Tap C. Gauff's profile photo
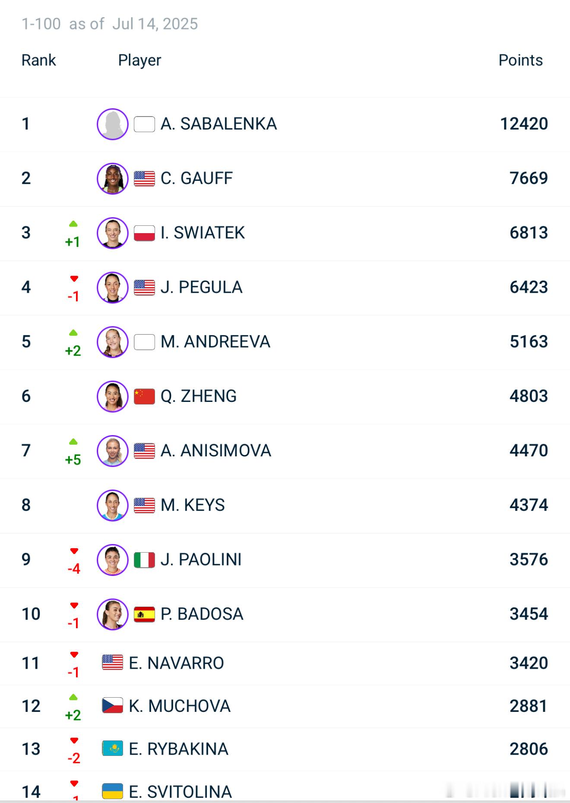The height and width of the screenshot is (803, 570). [112, 179]
